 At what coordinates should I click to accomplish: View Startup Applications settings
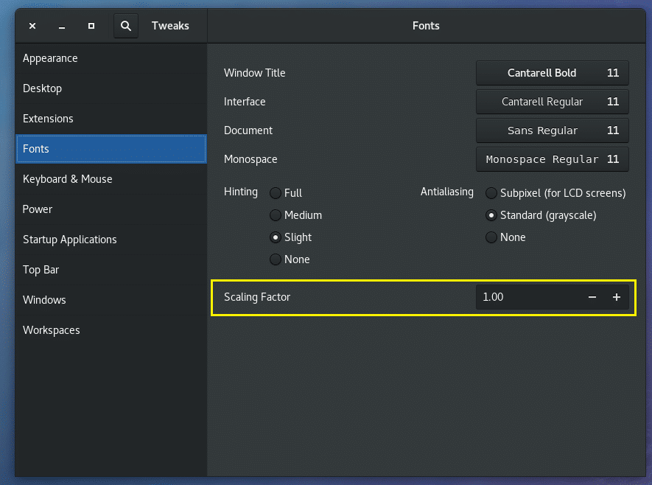coord(69,240)
